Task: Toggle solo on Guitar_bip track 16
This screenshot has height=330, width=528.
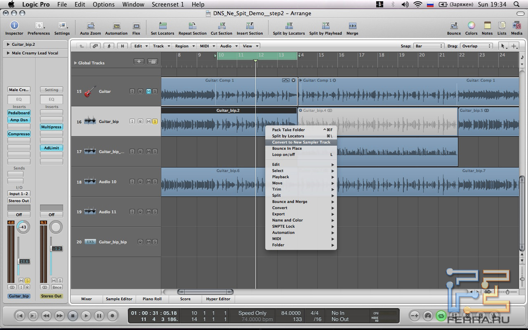Action: [x=155, y=122]
